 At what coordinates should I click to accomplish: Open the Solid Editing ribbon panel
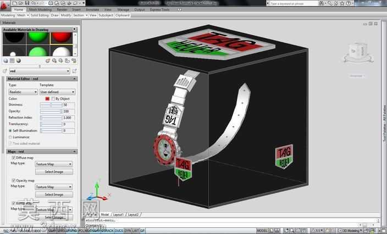40,15
